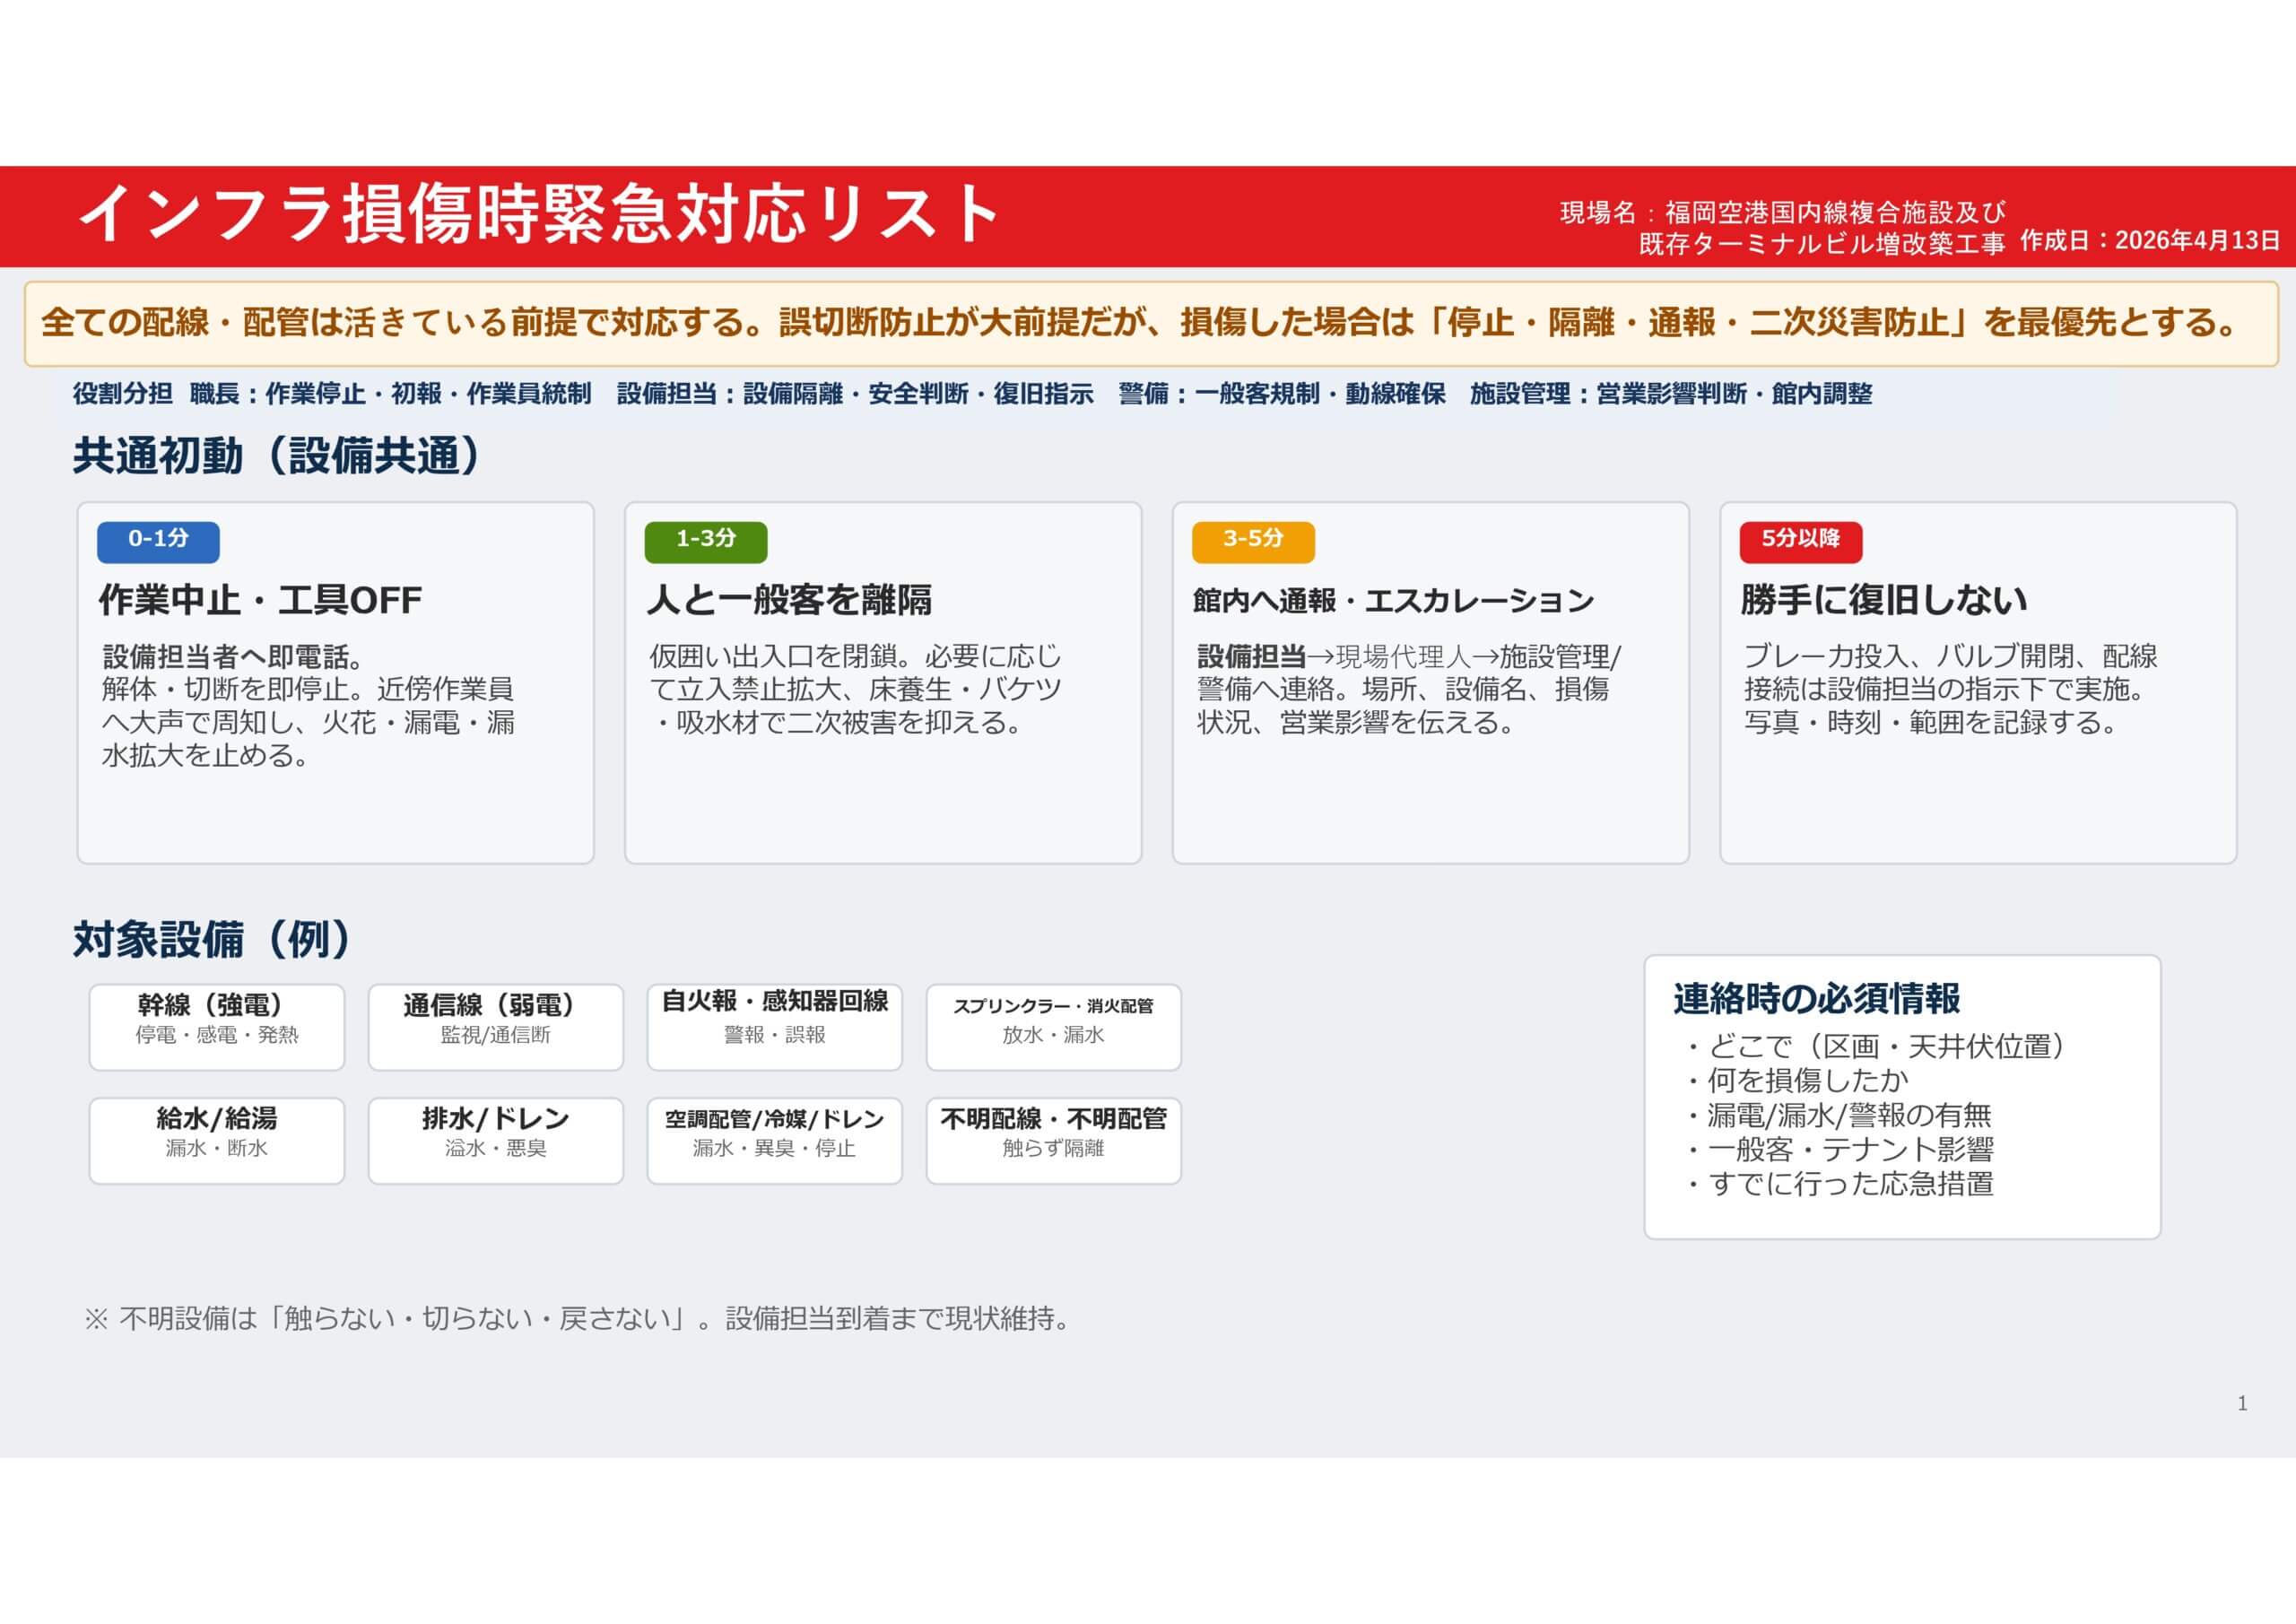Click the creation date 作成日：2026年4月13日

pyautogui.click(x=2150, y=240)
